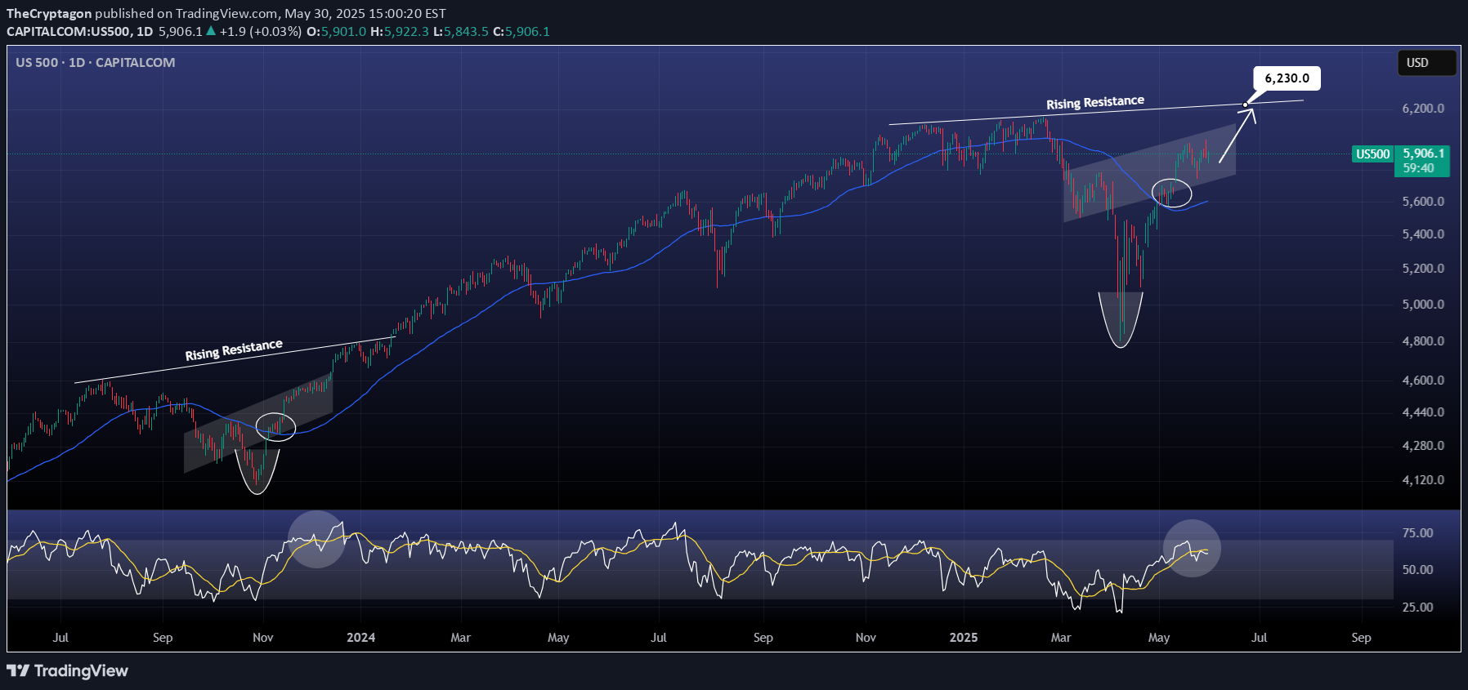Click the 6,230.0 target price callout
Image resolution: width=1468 pixels, height=690 pixels.
(1287, 78)
